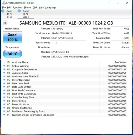Click the Firmware field FXV72M0Q
133x135 pixels.
coord(68,29)
